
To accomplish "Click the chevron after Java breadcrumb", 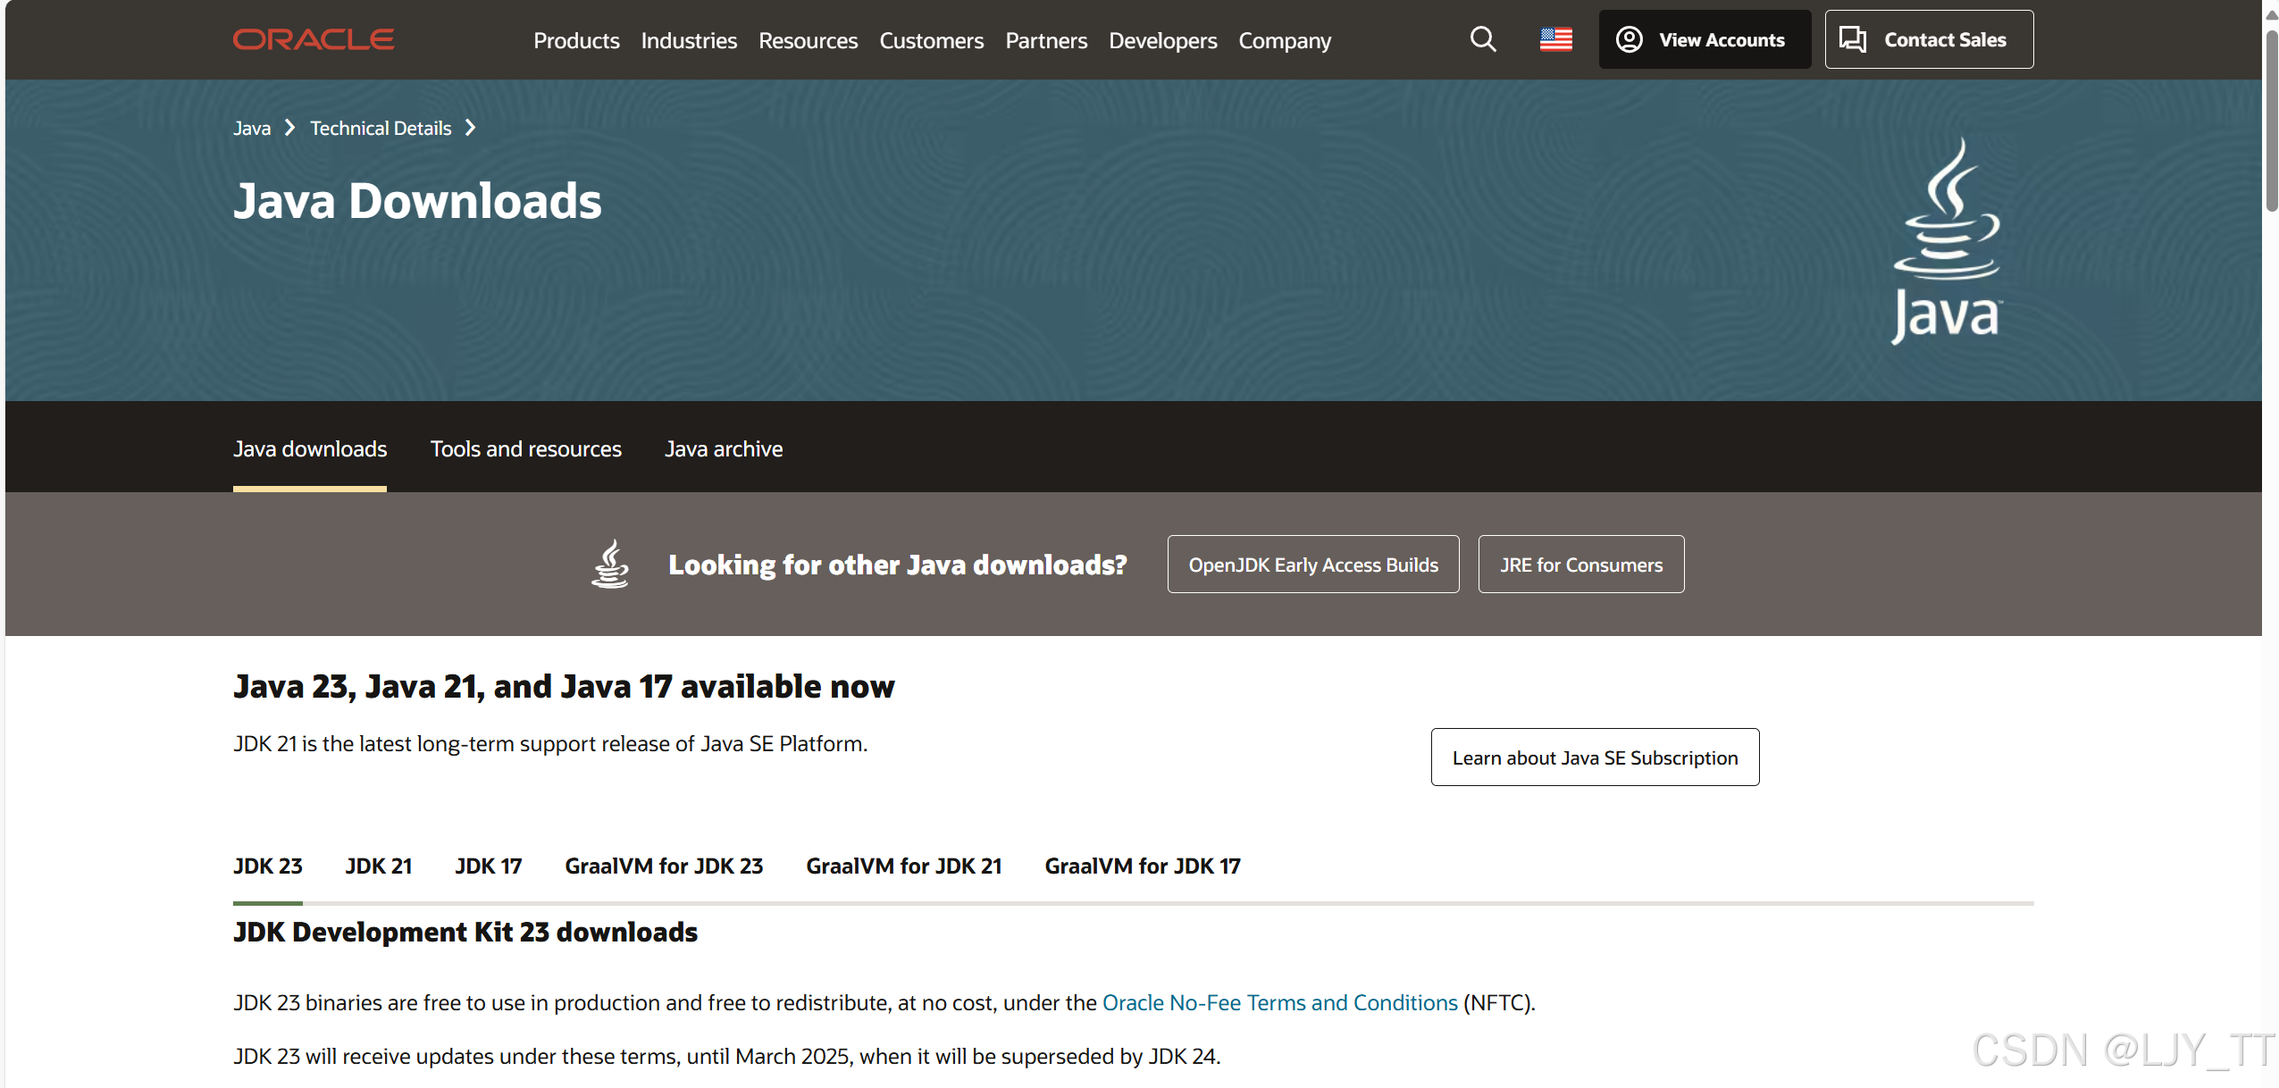I will pos(289,128).
